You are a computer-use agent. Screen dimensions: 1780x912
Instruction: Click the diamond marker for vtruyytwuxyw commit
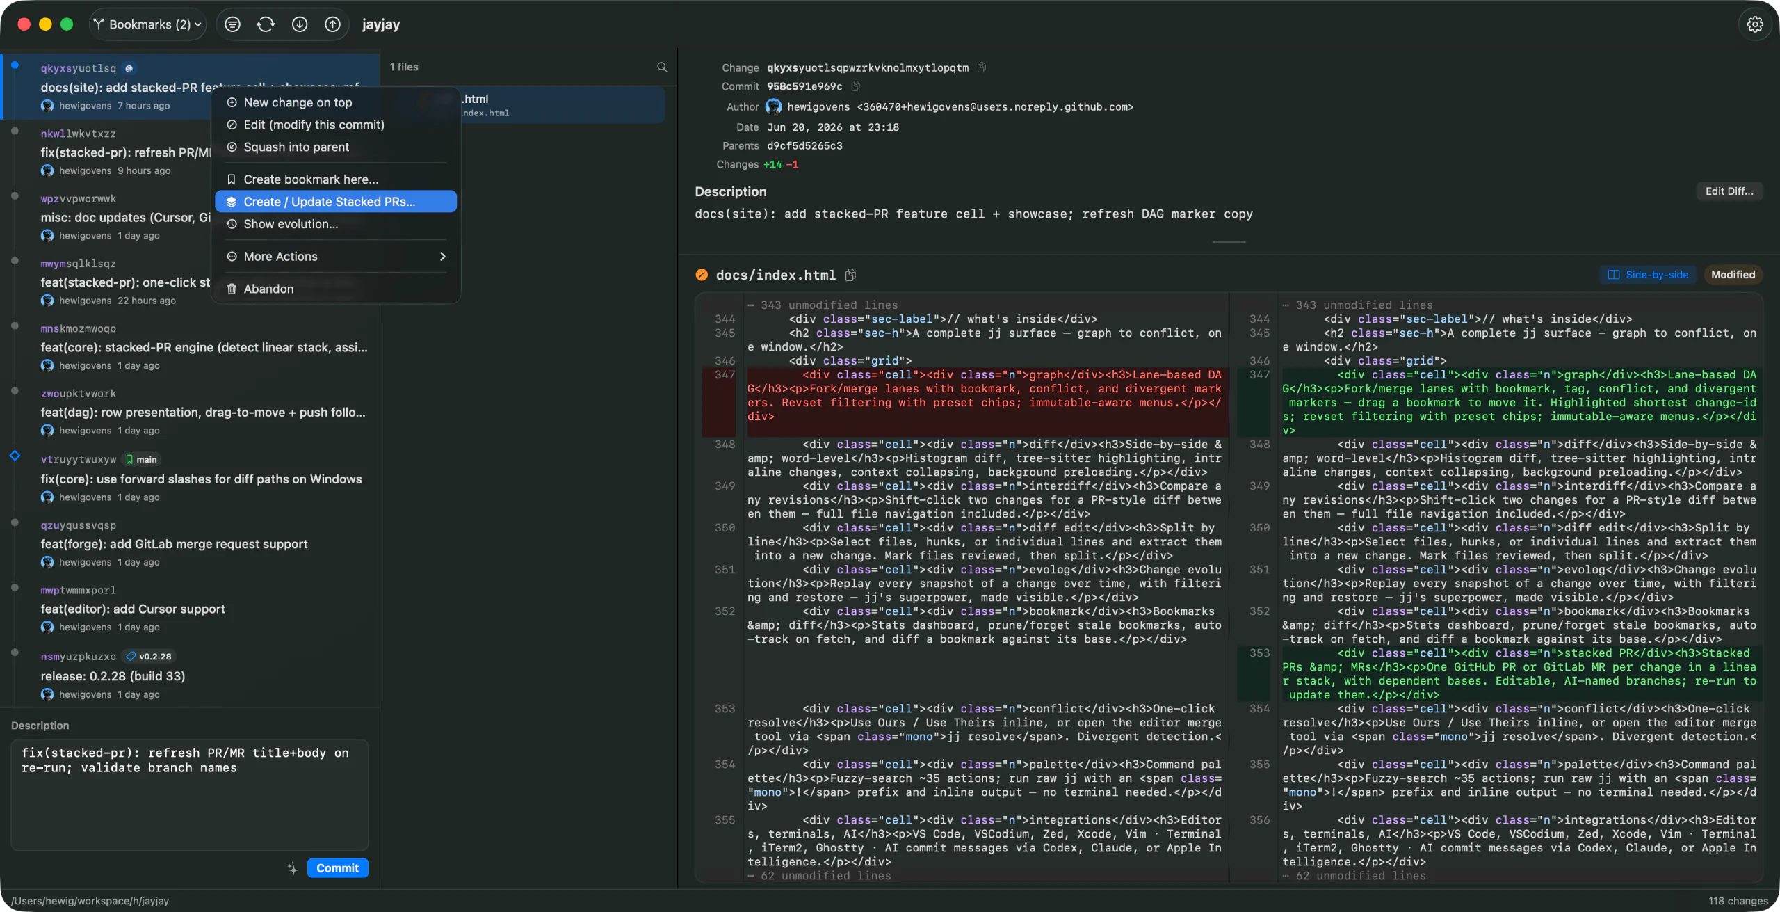tap(15, 456)
